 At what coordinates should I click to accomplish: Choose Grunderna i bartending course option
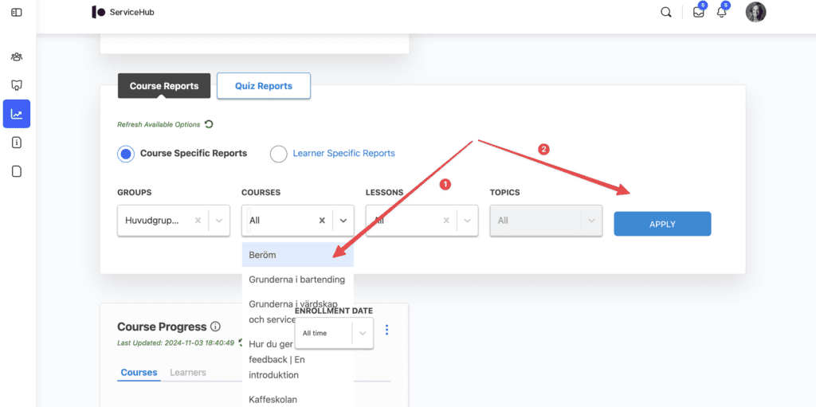coord(298,280)
